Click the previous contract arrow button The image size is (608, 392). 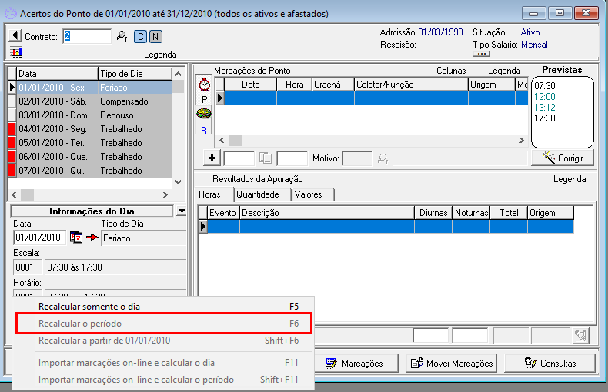click(x=15, y=36)
